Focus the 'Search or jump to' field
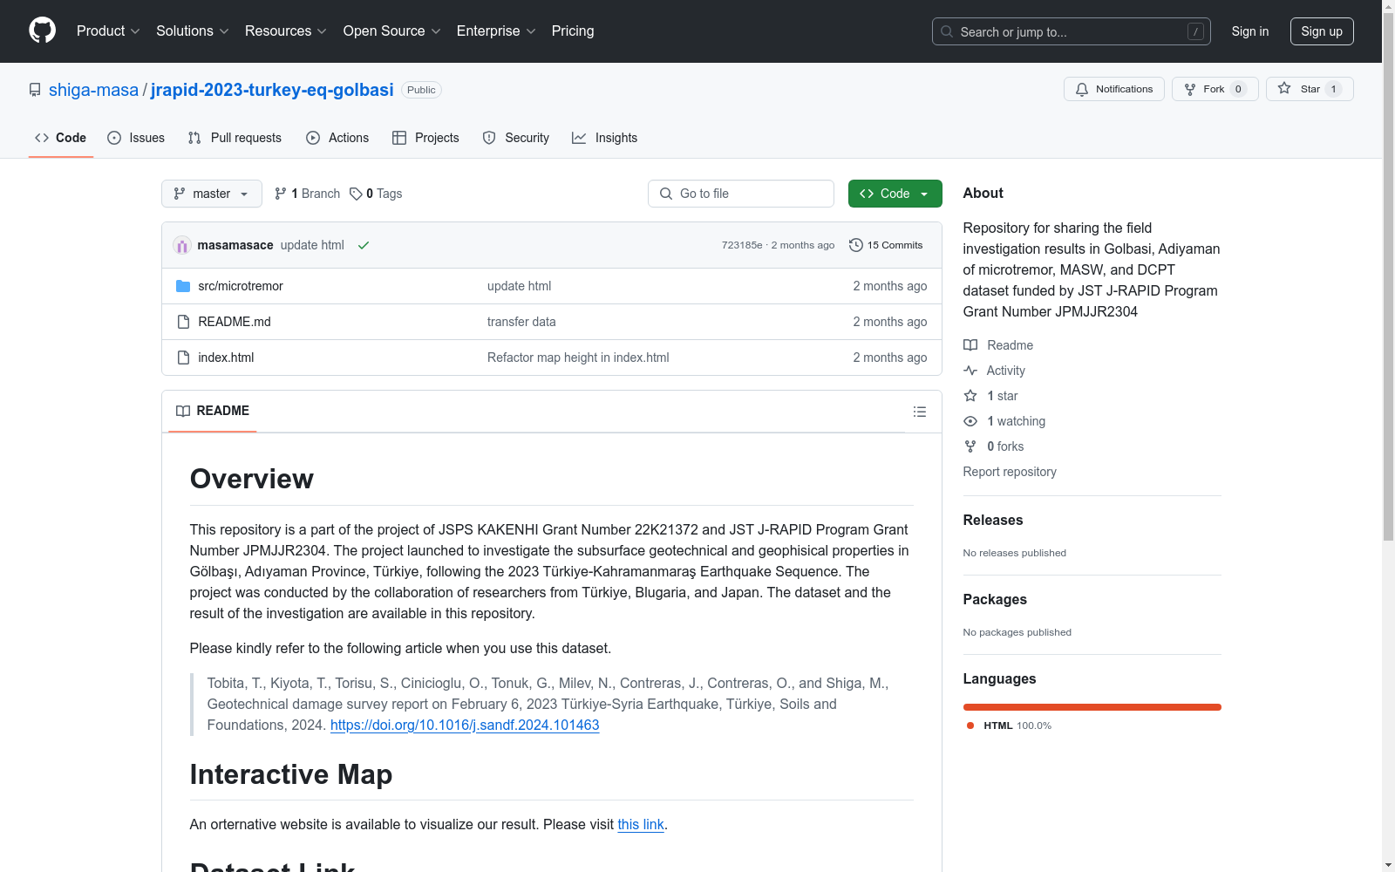This screenshot has width=1395, height=872. coord(1072,31)
